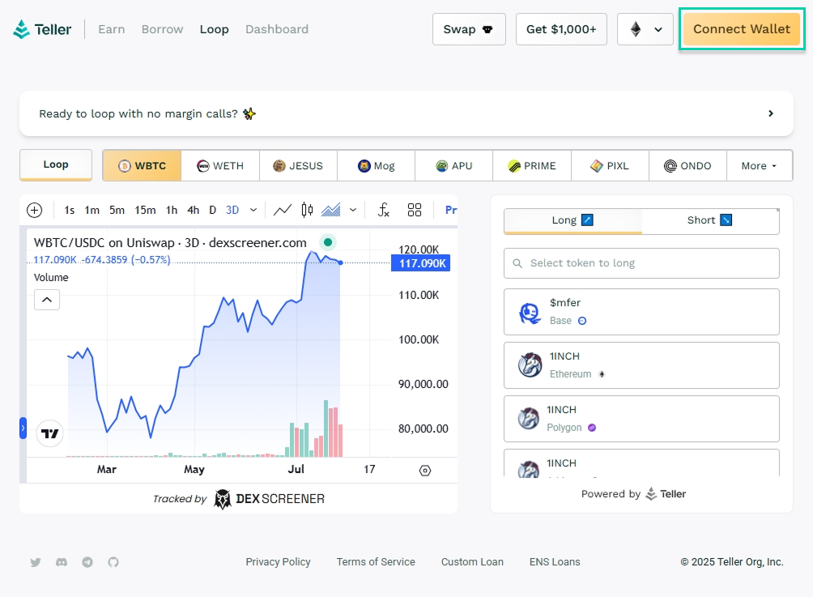Click the Teller logo
The height and width of the screenshot is (597, 813).
click(42, 29)
